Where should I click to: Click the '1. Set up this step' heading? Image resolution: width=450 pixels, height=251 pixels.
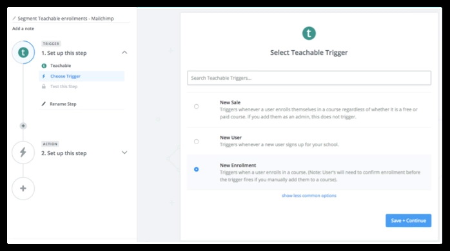click(64, 53)
